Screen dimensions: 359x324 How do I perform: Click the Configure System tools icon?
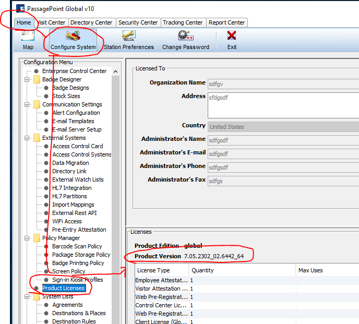[73, 35]
